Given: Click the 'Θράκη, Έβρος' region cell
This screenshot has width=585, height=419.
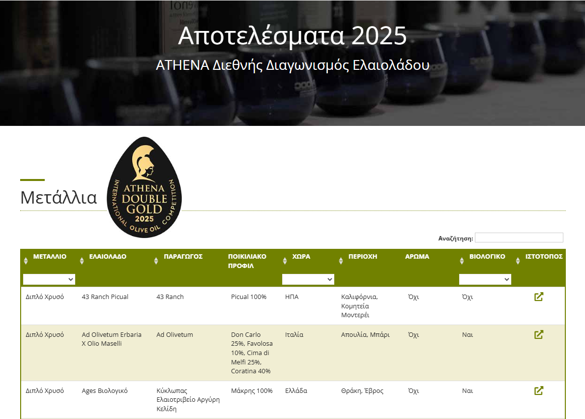Looking at the screenshot, I should point(362,390).
